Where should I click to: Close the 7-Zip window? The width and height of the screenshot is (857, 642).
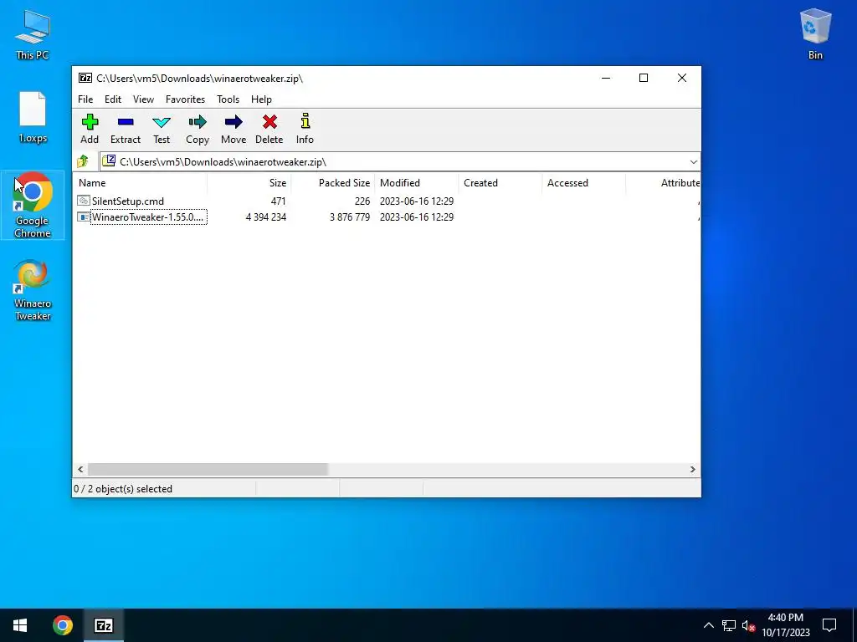pos(681,78)
